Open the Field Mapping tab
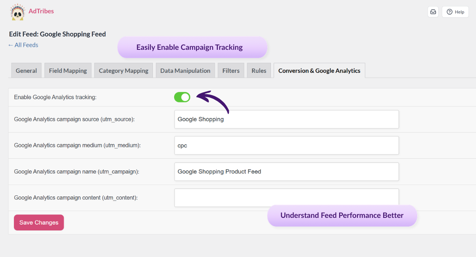 click(x=68, y=70)
